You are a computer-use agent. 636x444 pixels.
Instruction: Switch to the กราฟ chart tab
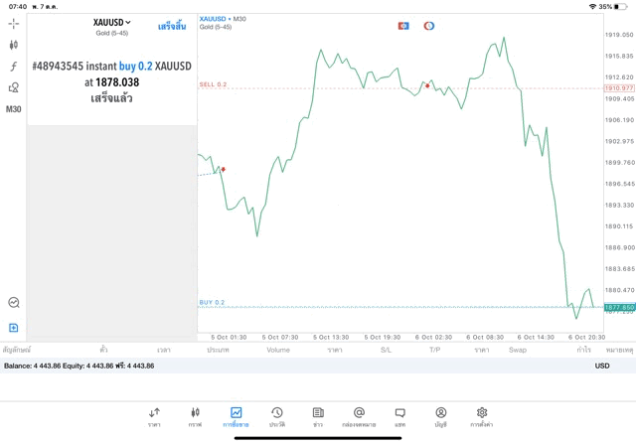click(195, 416)
